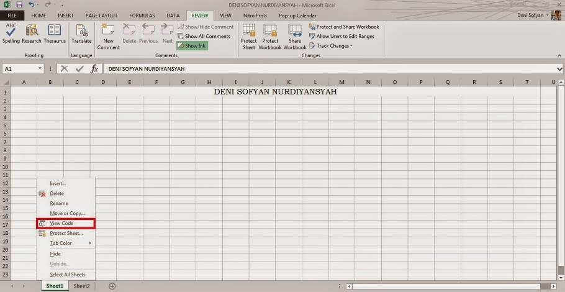This screenshot has height=292, width=565.
Task: Click the Share Workbook icon
Action: pyautogui.click(x=295, y=36)
